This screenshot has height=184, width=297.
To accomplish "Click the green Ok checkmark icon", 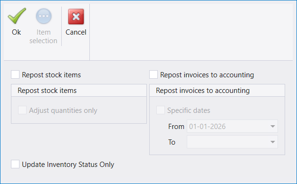I will pyautogui.click(x=17, y=16).
